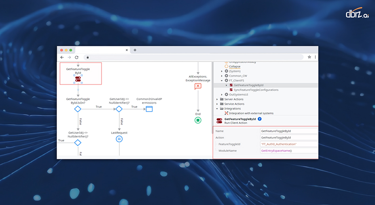Open help for GetFeatureToggleById

259,119
